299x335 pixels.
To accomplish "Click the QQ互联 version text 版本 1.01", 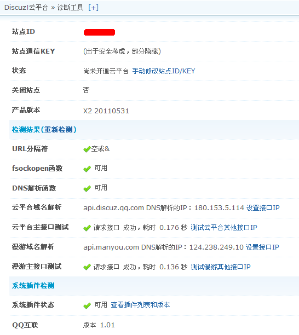I will (99, 325).
